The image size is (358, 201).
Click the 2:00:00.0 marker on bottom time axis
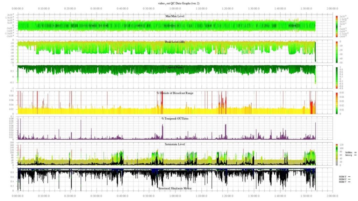[x=332, y=196]
